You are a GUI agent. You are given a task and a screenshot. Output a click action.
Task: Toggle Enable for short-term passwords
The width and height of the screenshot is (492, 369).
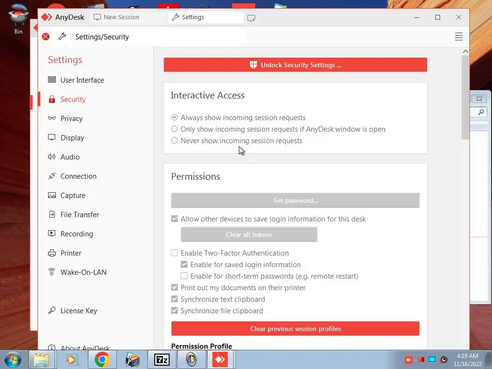click(184, 276)
